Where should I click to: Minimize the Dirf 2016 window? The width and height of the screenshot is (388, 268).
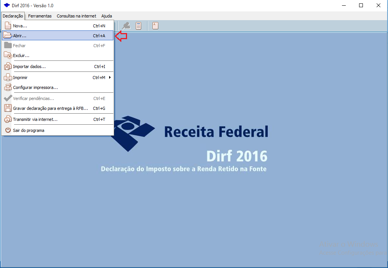344,5
